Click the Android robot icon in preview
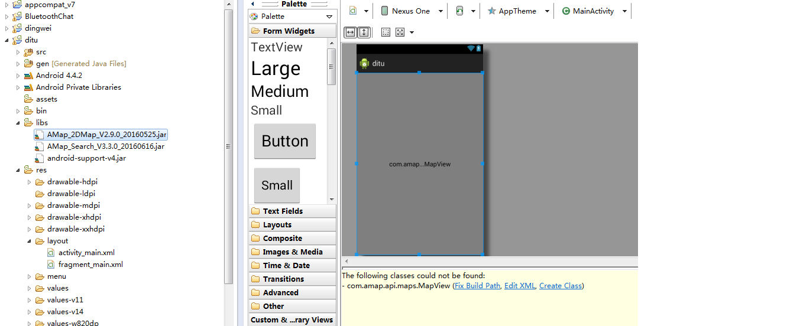The width and height of the screenshot is (787, 326). click(x=364, y=63)
